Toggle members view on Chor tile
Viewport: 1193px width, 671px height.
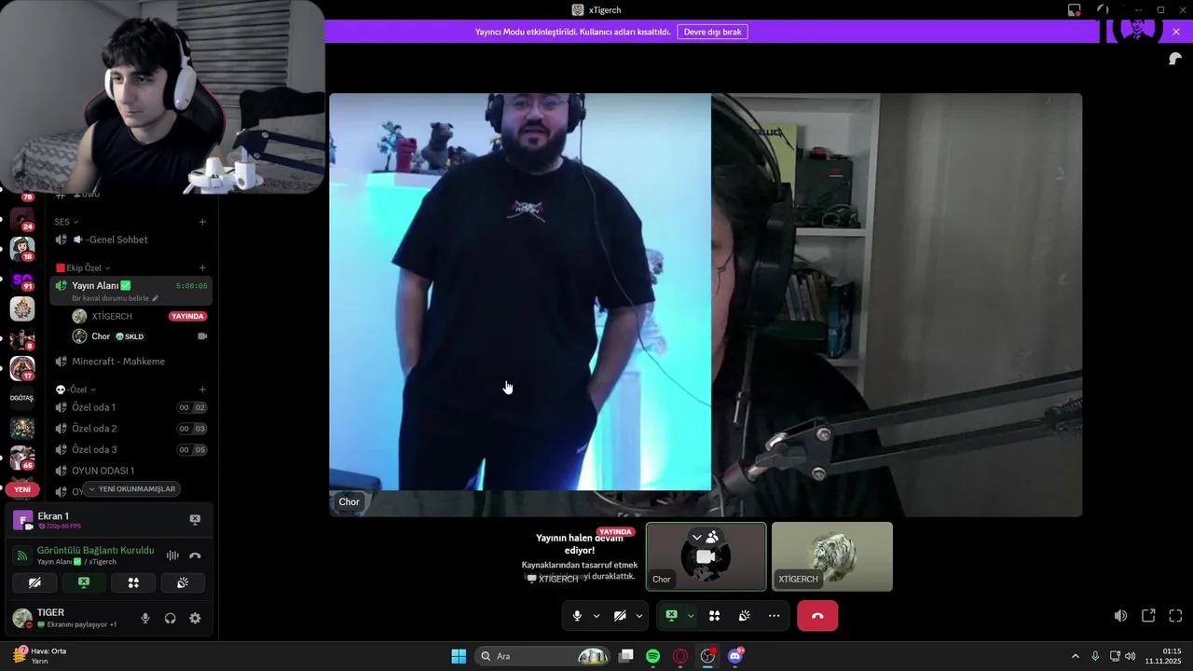tap(713, 538)
